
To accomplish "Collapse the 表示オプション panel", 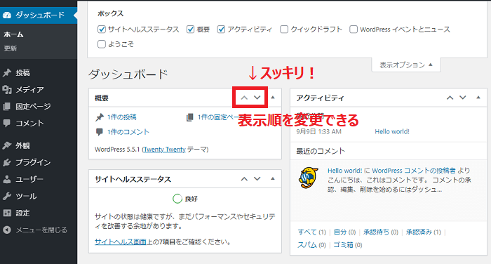I will (x=406, y=65).
